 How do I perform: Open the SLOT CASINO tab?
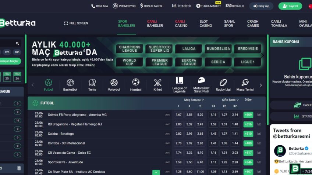tap(206, 23)
